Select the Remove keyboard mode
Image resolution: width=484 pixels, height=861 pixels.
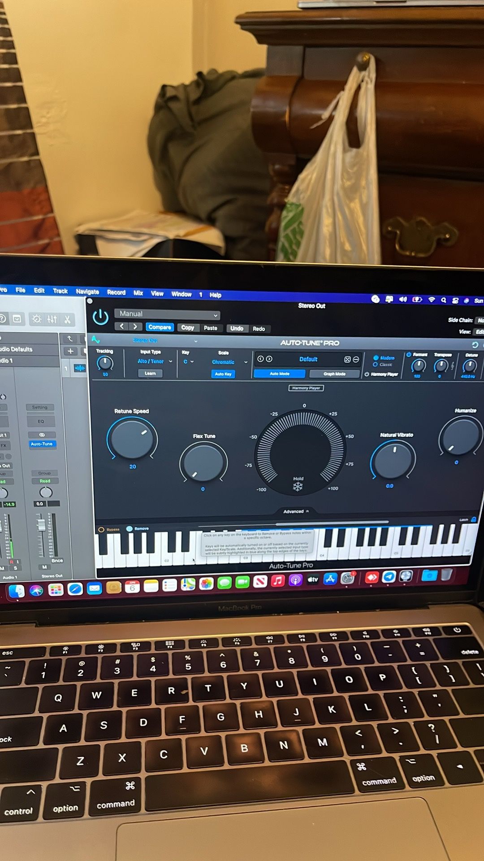pyautogui.click(x=138, y=529)
